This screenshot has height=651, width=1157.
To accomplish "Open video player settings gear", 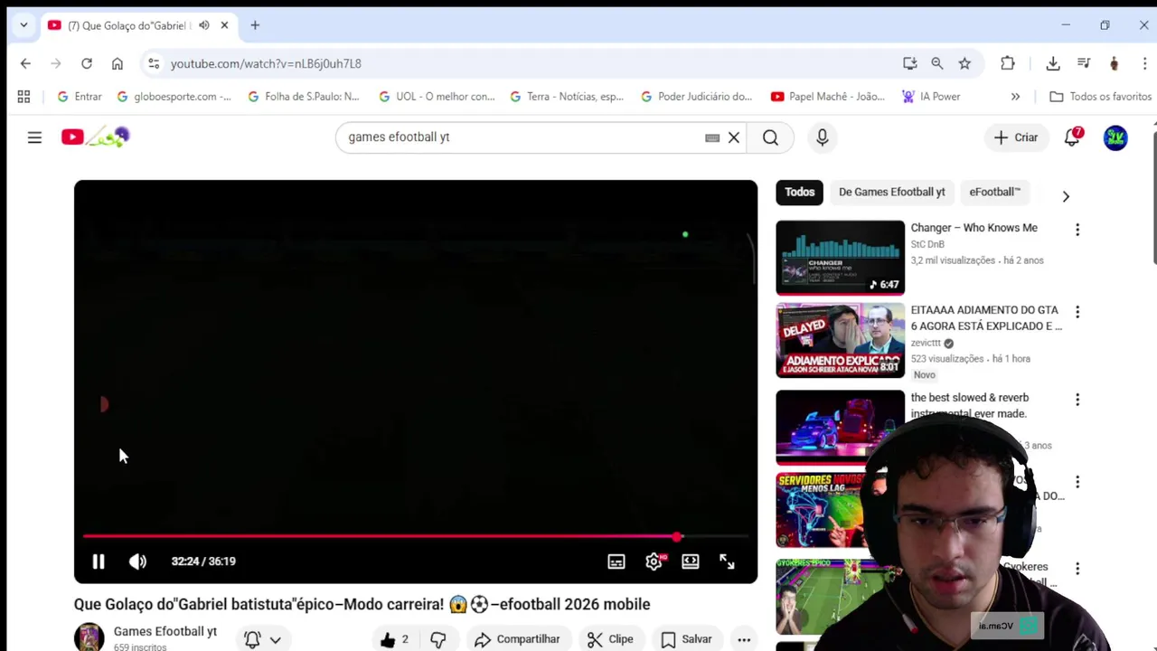I will [x=654, y=561].
